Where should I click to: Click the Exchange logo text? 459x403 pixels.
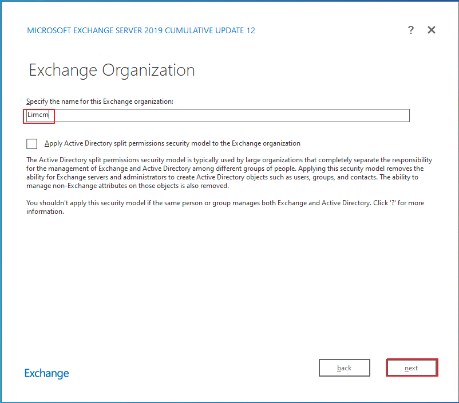(x=46, y=373)
